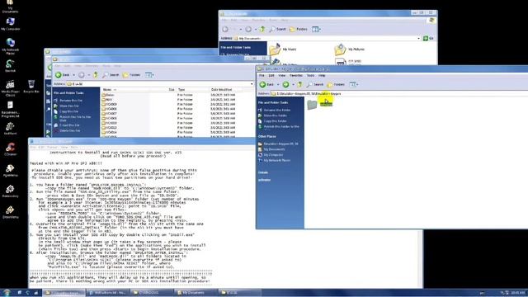
Task: Open address dropdown in My Documents window
Action: (x=418, y=39)
